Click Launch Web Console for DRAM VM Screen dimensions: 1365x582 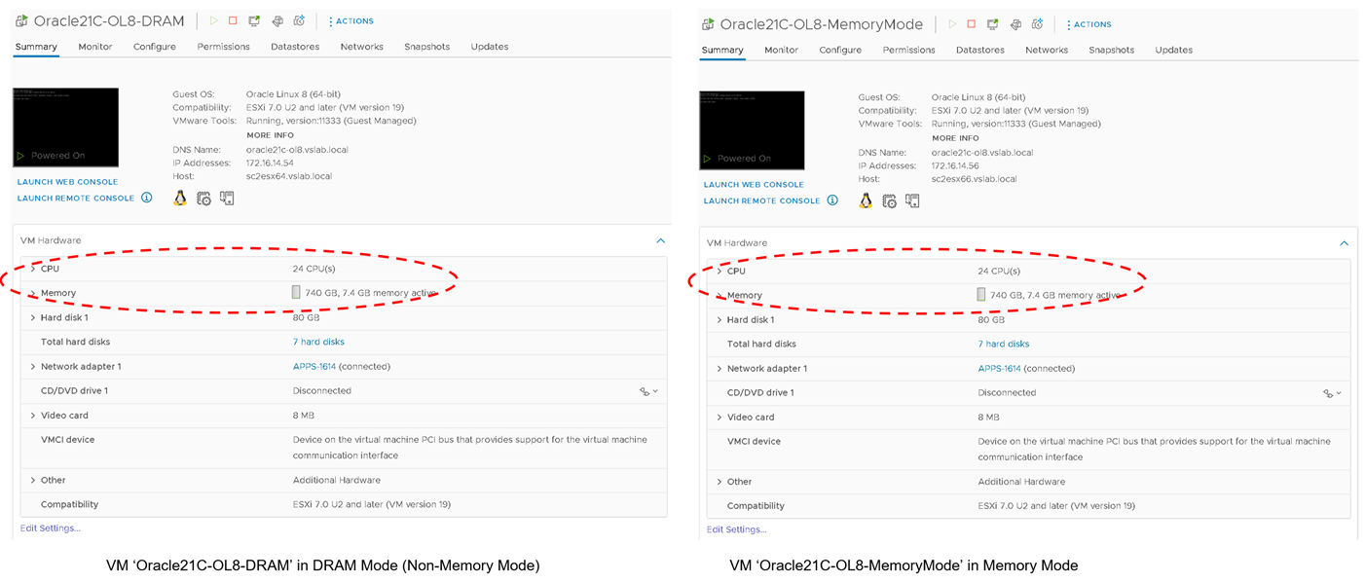[67, 182]
